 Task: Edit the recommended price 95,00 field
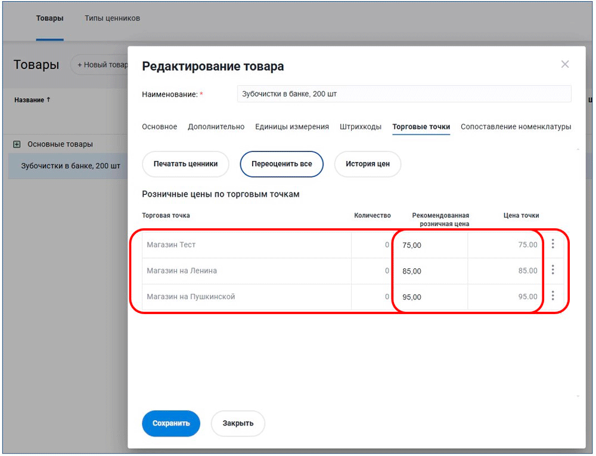[429, 296]
